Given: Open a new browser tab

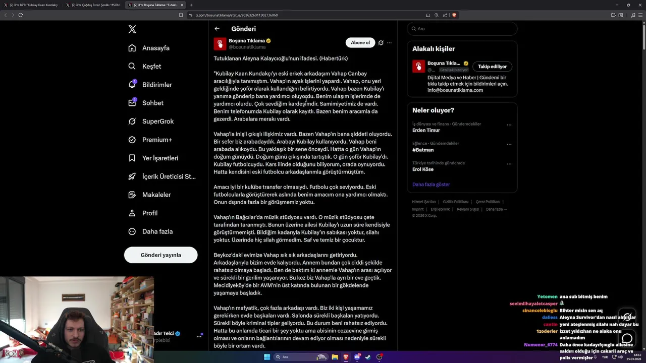Looking at the screenshot, I should click(191, 5).
